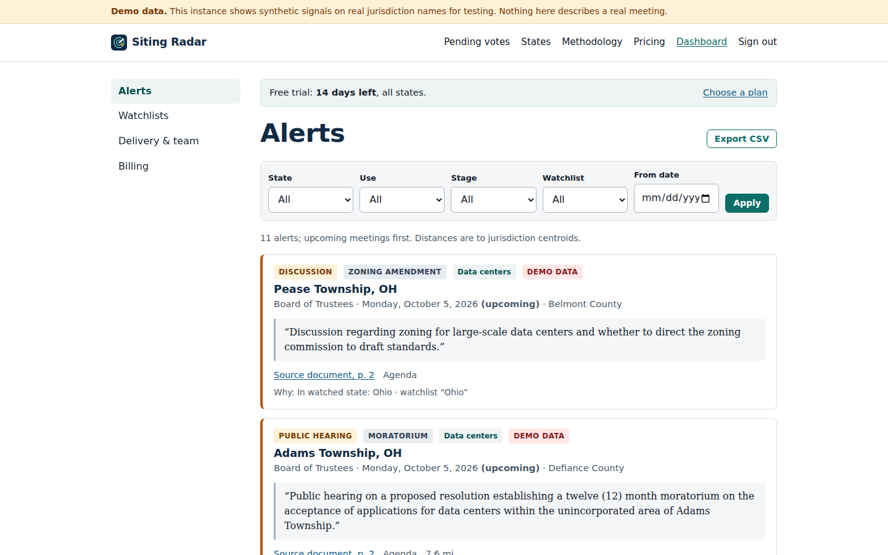888x555 pixels.
Task: Click the Apply filters button
Action: tap(747, 203)
